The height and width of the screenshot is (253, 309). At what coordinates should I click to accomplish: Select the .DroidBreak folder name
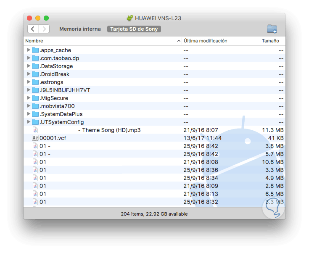click(x=55, y=74)
